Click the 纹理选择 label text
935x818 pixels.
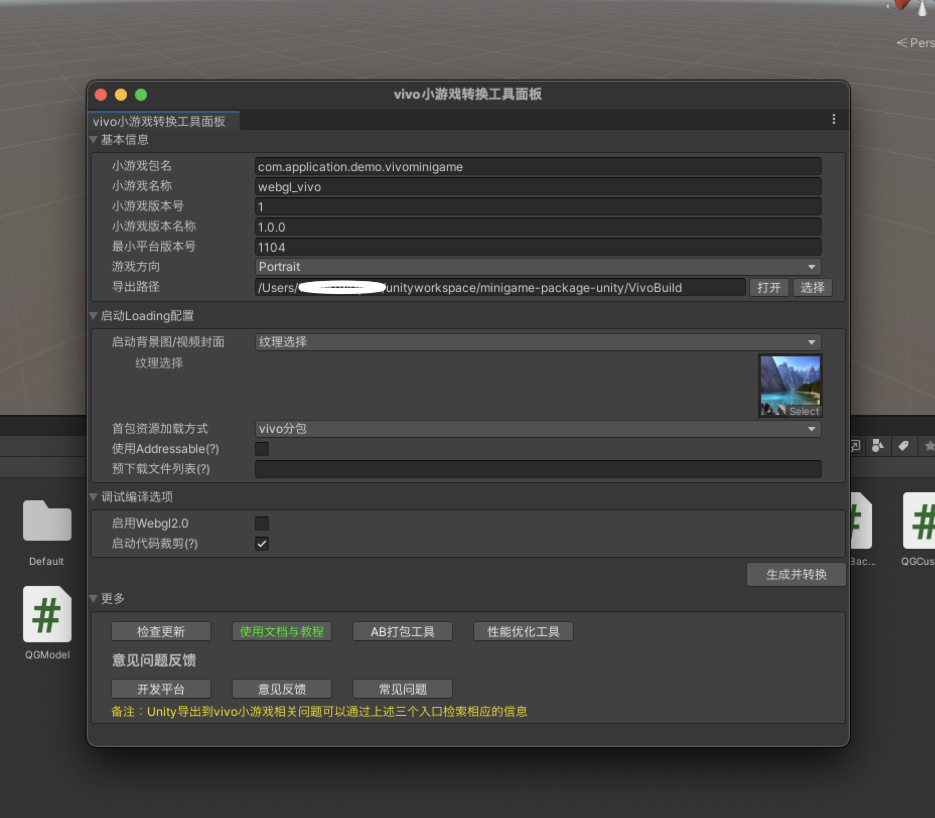tap(159, 363)
